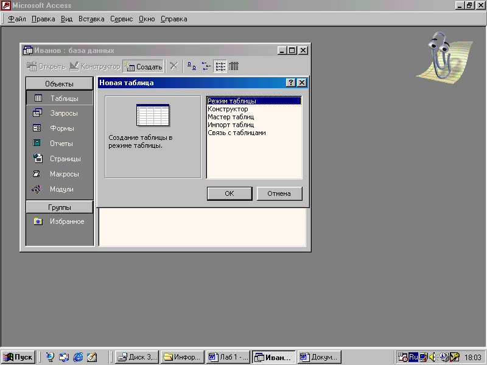Switch to Лаб 1 Word document
487x365 pixels.
228,357
